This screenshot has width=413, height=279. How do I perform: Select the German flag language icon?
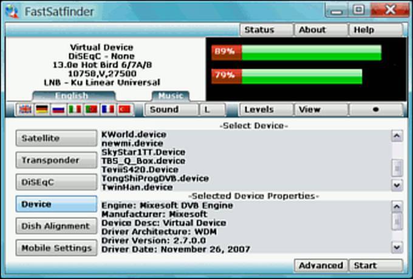pos(42,109)
